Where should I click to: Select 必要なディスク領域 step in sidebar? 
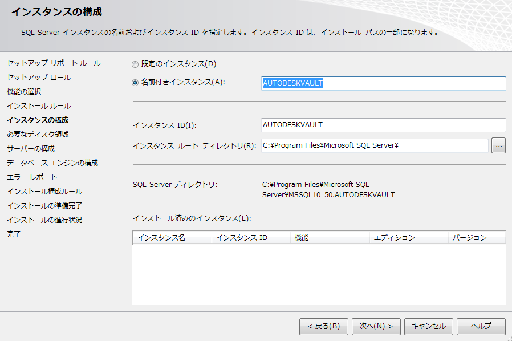(x=38, y=134)
